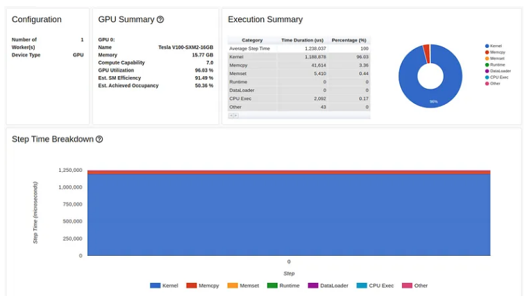Click the Step Time (microseconds) axis title
This screenshot has height=305, width=529.
coord(35,212)
